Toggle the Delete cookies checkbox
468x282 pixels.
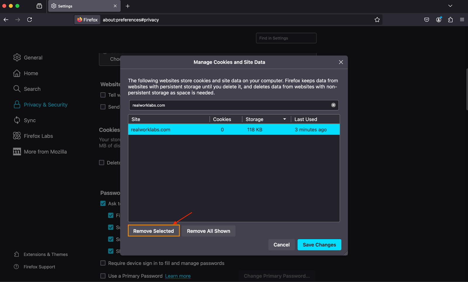(x=101, y=162)
